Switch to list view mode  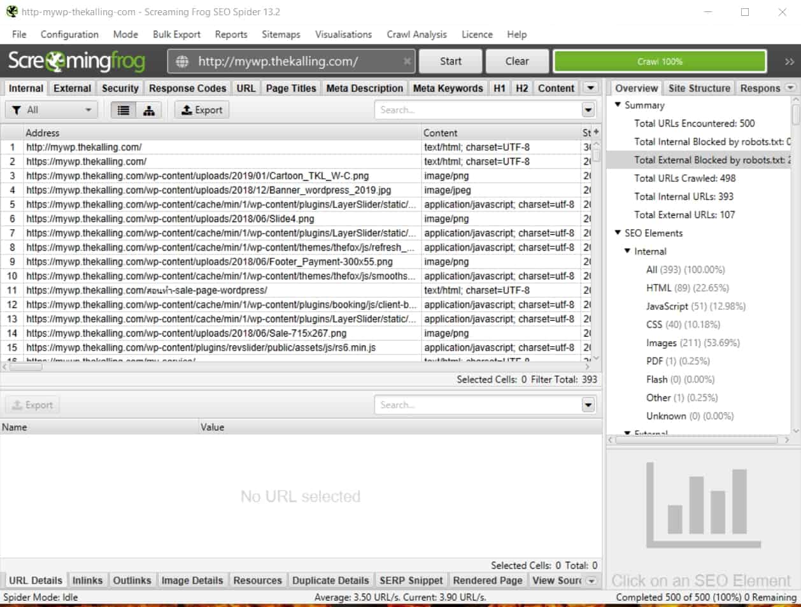click(x=124, y=110)
